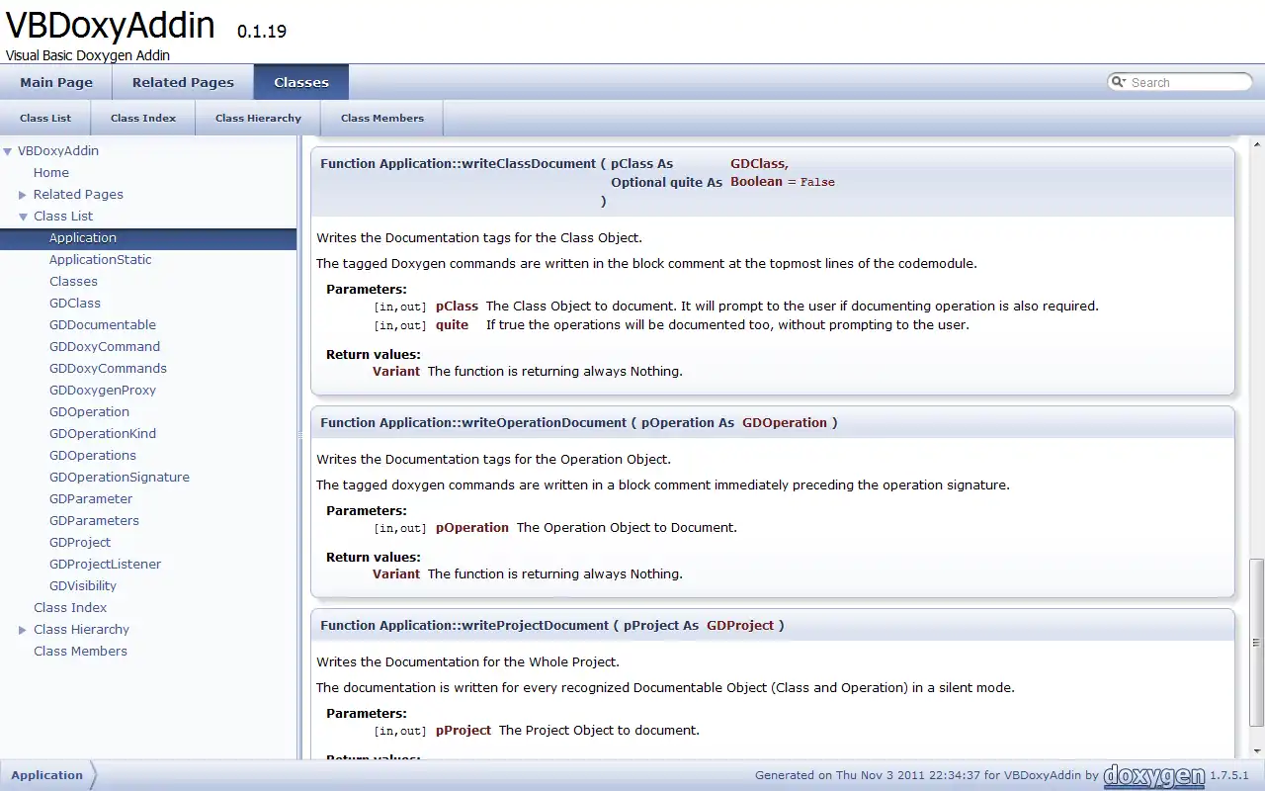Viewport: 1265px width, 791px height.
Task: Collapse the Class List tree node
Action: point(23,217)
